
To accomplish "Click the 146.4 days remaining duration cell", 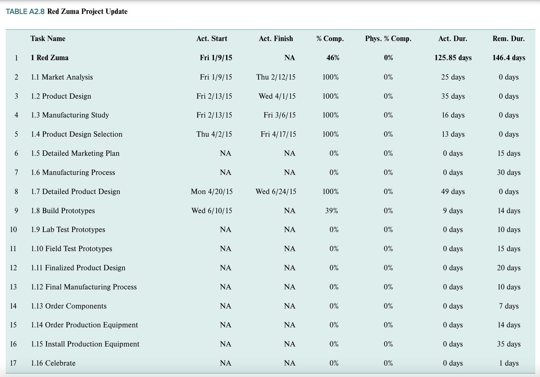I will click(x=508, y=58).
